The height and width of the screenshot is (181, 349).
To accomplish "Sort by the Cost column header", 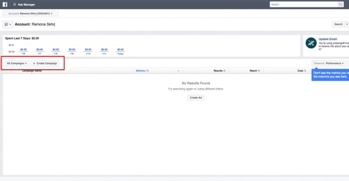I will pyautogui.click(x=300, y=71).
